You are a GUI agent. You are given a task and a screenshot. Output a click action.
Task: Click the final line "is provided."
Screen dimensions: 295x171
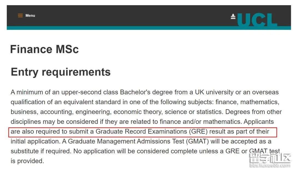point(27,161)
